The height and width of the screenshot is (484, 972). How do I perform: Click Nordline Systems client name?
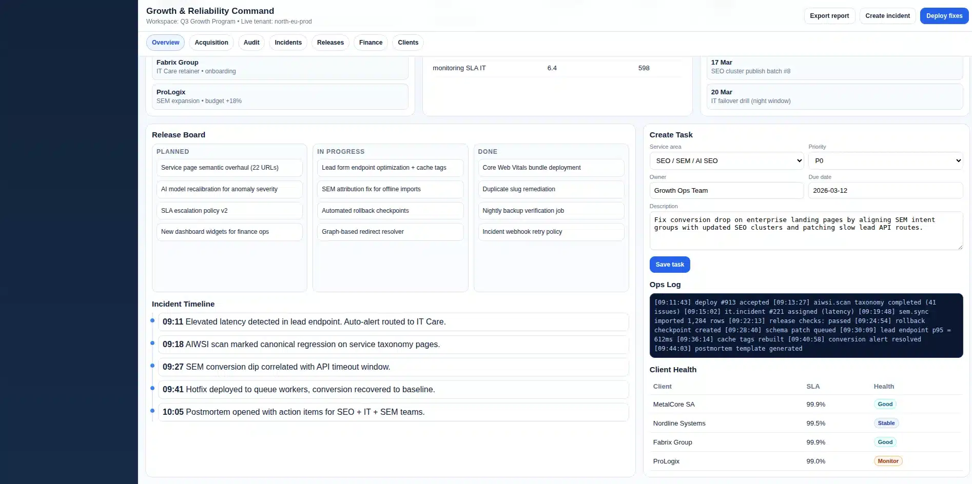(x=679, y=423)
